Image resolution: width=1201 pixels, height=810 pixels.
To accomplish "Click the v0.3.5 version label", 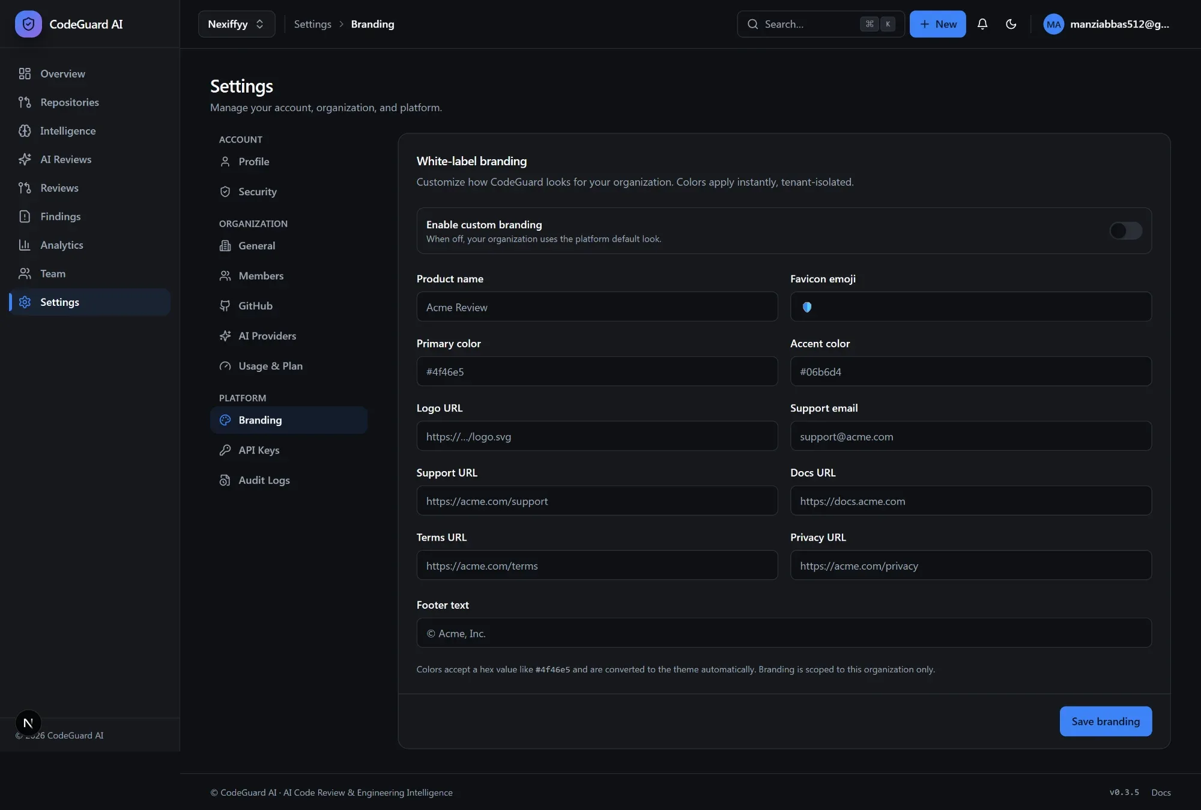I will click(x=1124, y=793).
